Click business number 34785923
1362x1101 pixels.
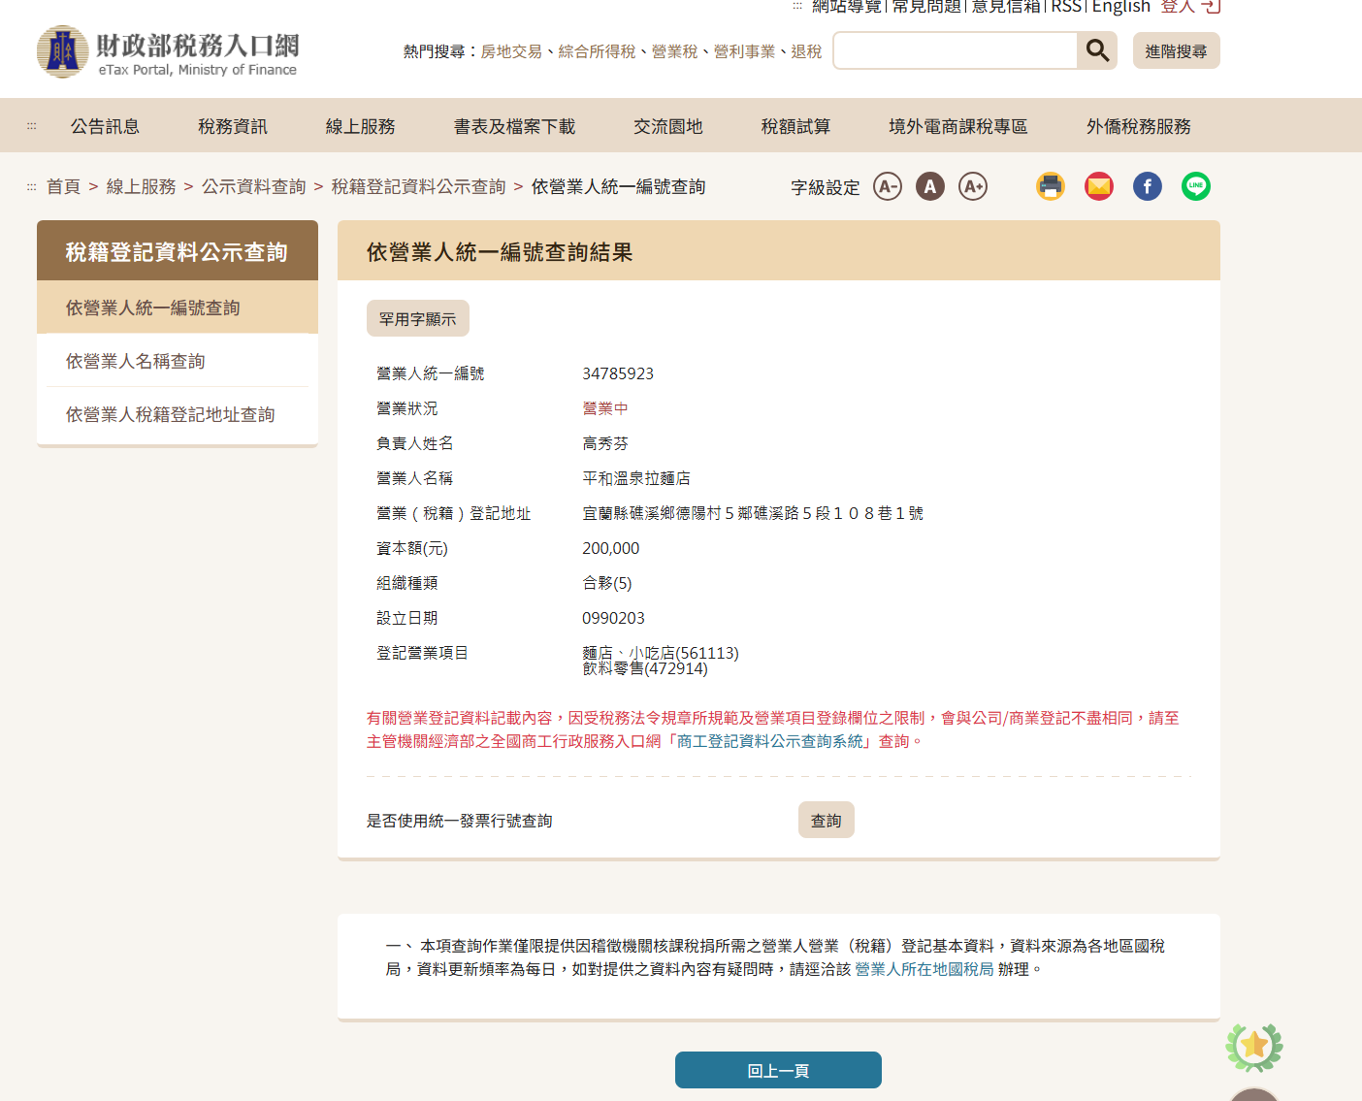pyautogui.click(x=618, y=373)
